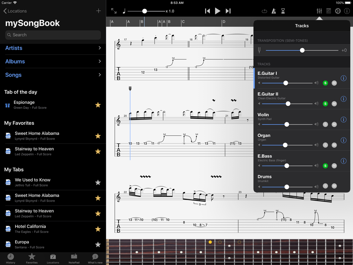The width and height of the screenshot is (353, 265).
Task: Mute the E.Guitar I track
Action: point(334,83)
